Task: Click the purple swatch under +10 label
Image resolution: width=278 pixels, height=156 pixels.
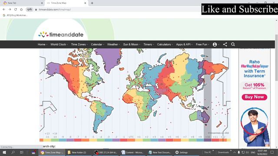Action: (208, 140)
